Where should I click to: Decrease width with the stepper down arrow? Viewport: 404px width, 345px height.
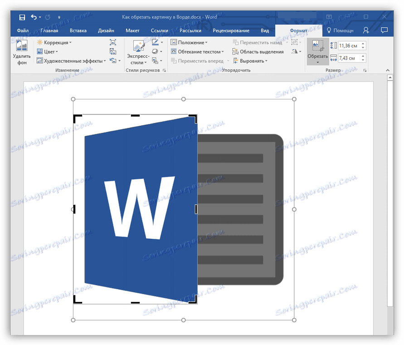tap(363, 60)
